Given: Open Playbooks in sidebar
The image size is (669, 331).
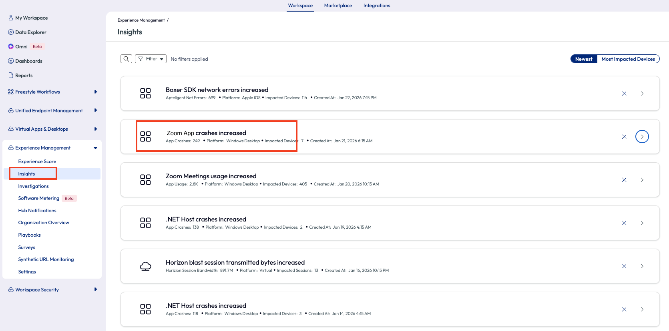Looking at the screenshot, I should pos(29,235).
